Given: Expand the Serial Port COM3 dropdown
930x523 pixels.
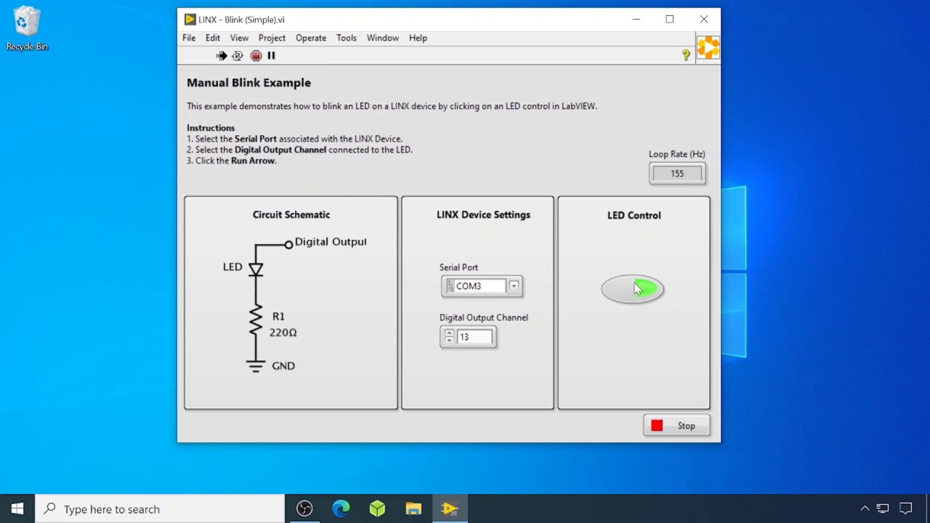Looking at the screenshot, I should tap(514, 286).
